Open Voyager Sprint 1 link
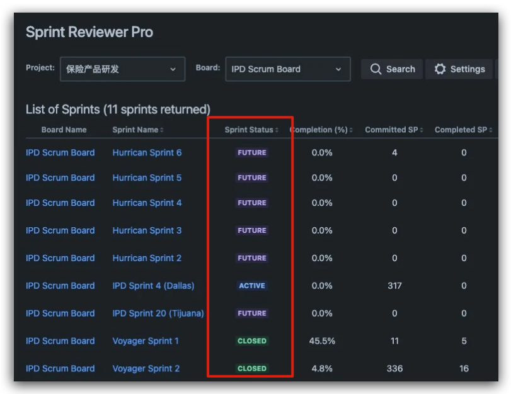 pos(146,341)
